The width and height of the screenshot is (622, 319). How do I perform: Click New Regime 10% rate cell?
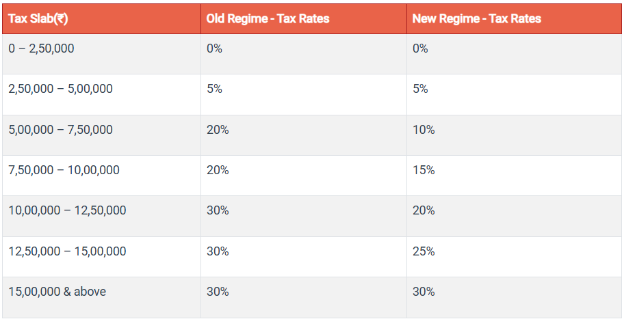click(424, 130)
